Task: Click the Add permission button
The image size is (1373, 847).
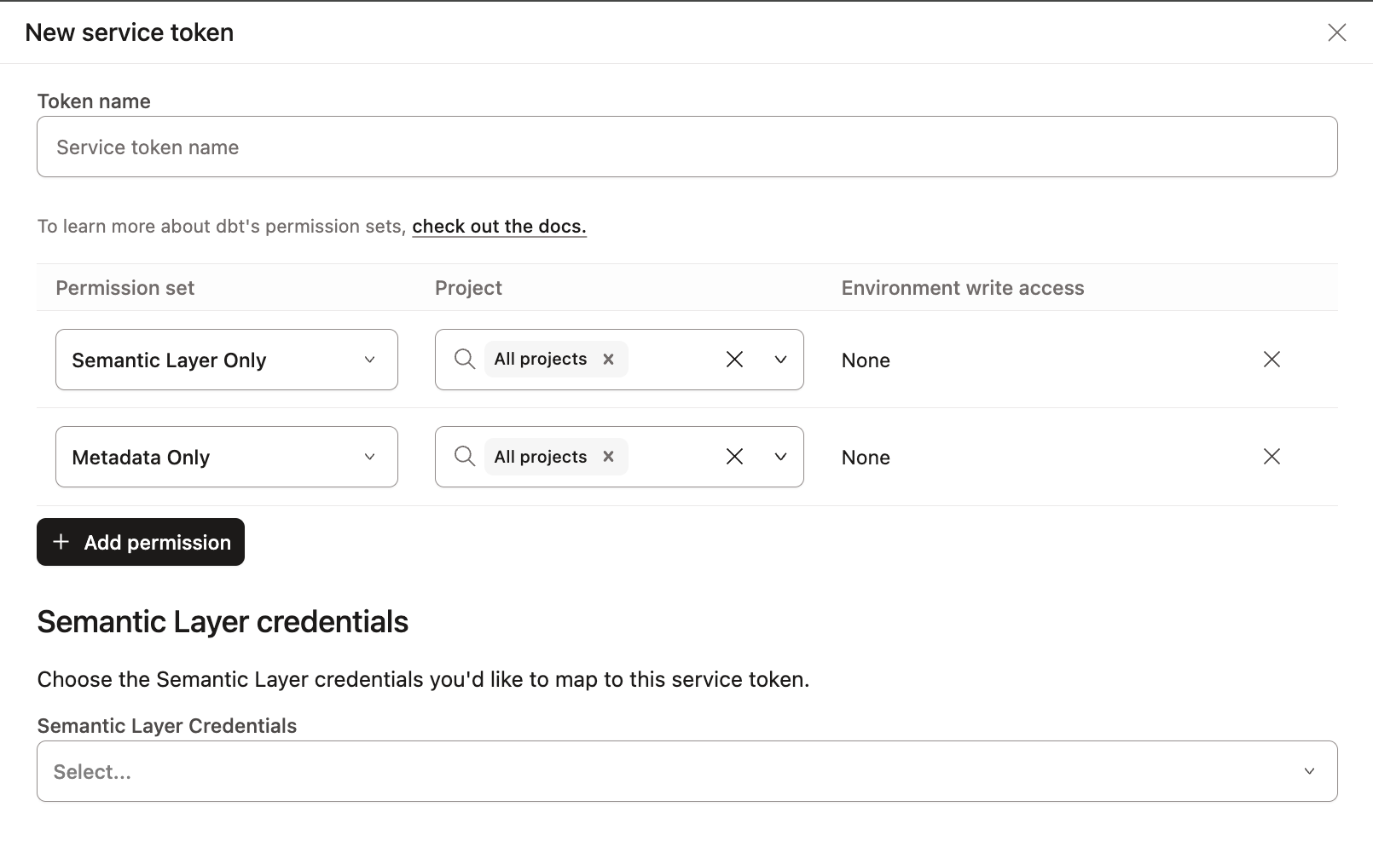Action: point(141,542)
